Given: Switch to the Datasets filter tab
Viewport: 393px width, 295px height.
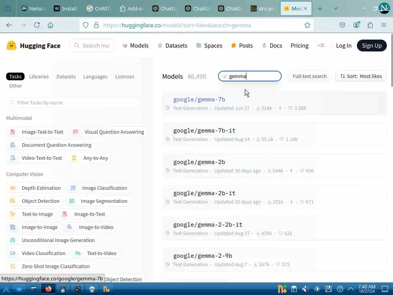Looking at the screenshot, I should point(66,76).
